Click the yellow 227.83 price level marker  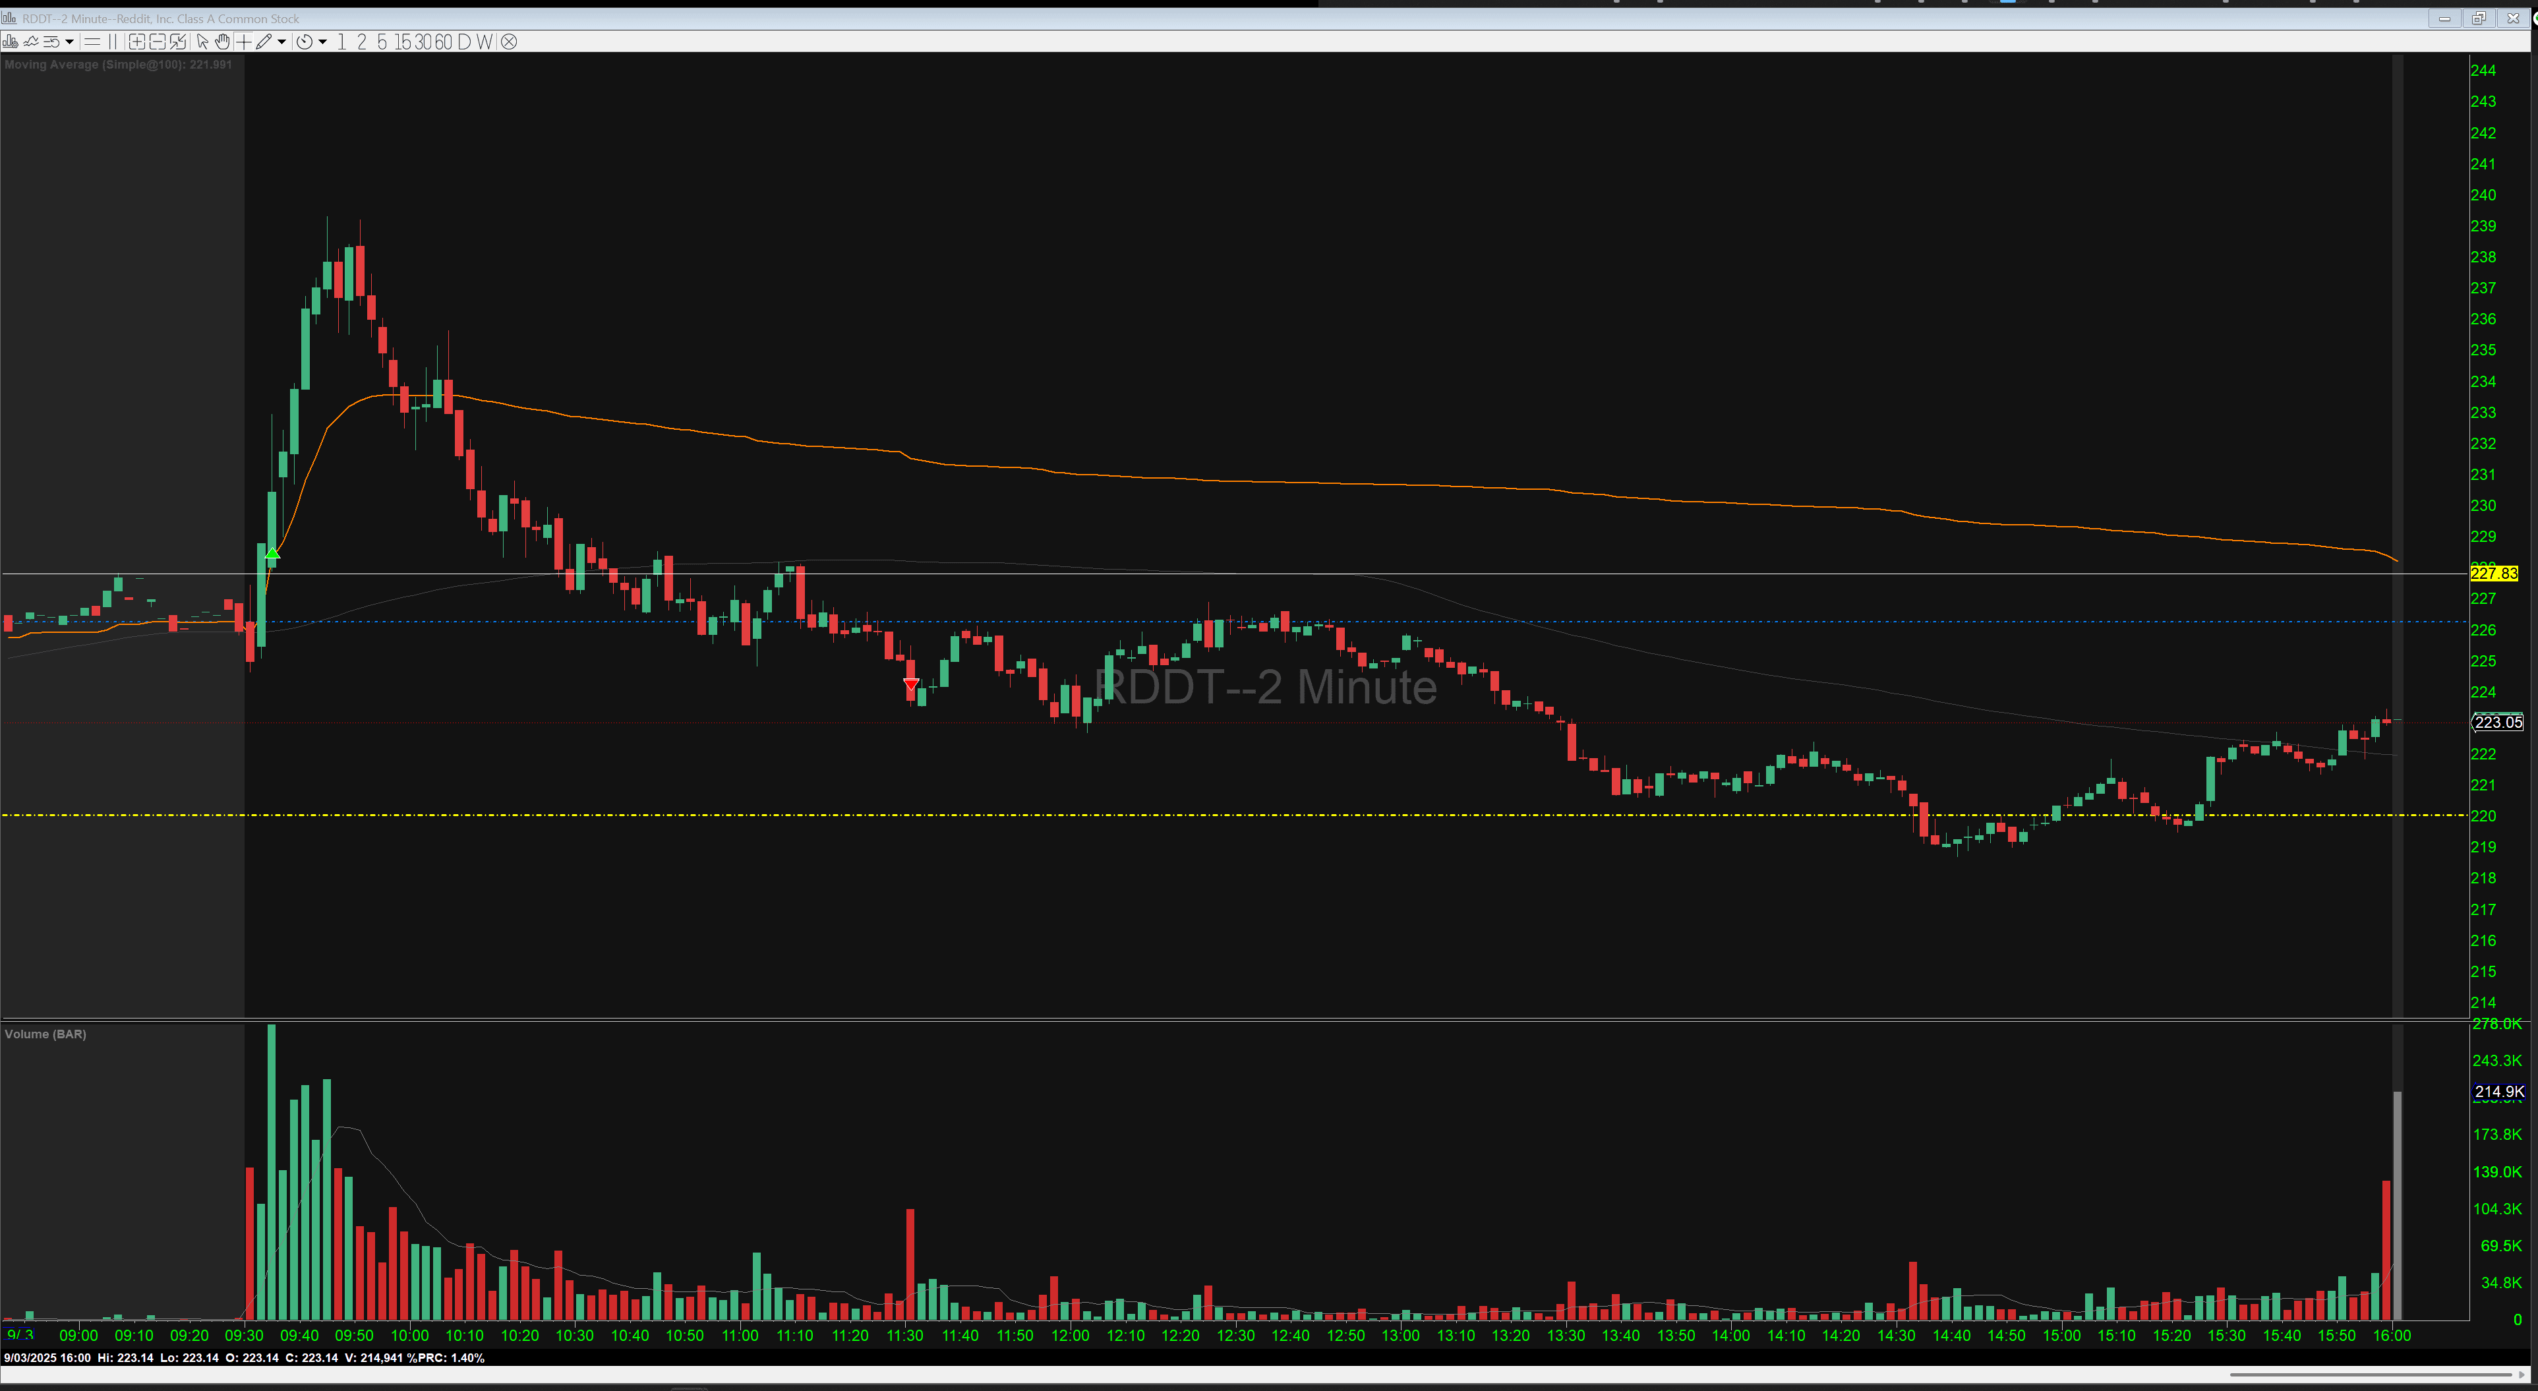[2494, 574]
